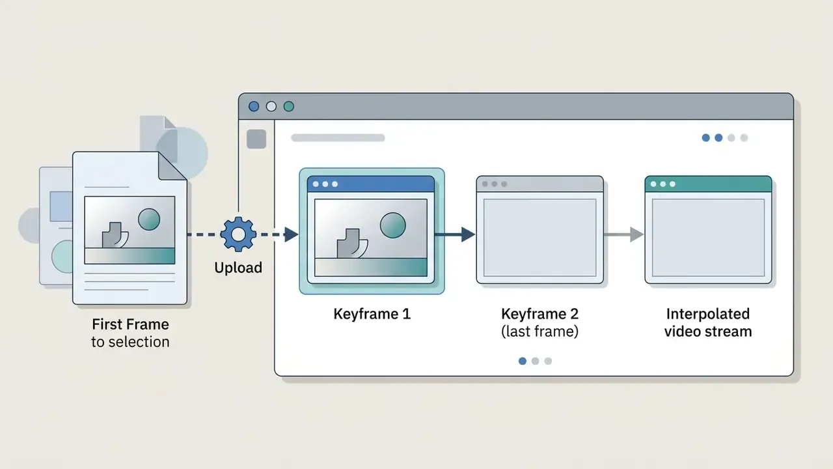The width and height of the screenshot is (833, 469).
Task: Jump to the last dot of the bottom pager
Action: [548, 361]
